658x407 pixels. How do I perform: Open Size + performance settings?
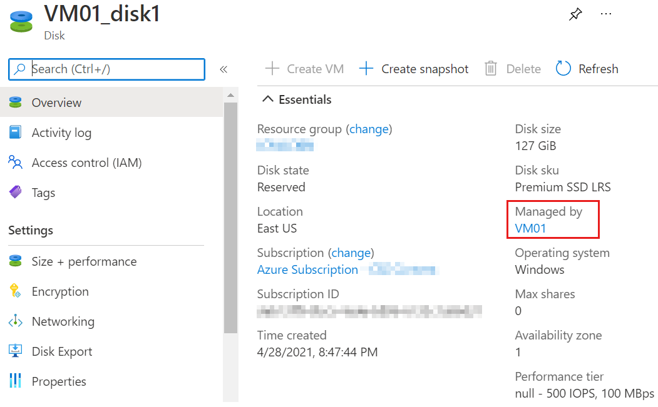[x=84, y=261]
